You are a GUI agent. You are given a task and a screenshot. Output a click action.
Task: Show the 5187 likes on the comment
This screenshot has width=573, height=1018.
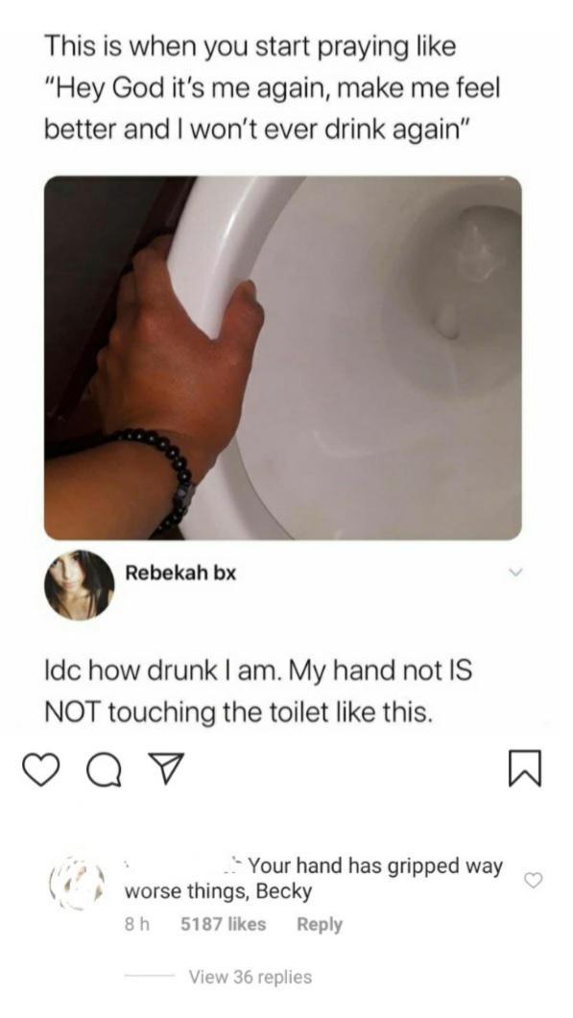pos(223,924)
